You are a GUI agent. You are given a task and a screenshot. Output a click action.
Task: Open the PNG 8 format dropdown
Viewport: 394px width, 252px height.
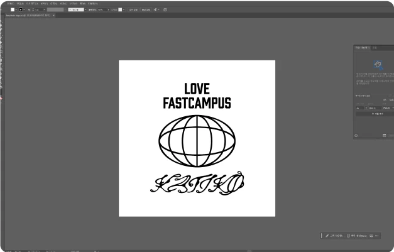pos(388,108)
